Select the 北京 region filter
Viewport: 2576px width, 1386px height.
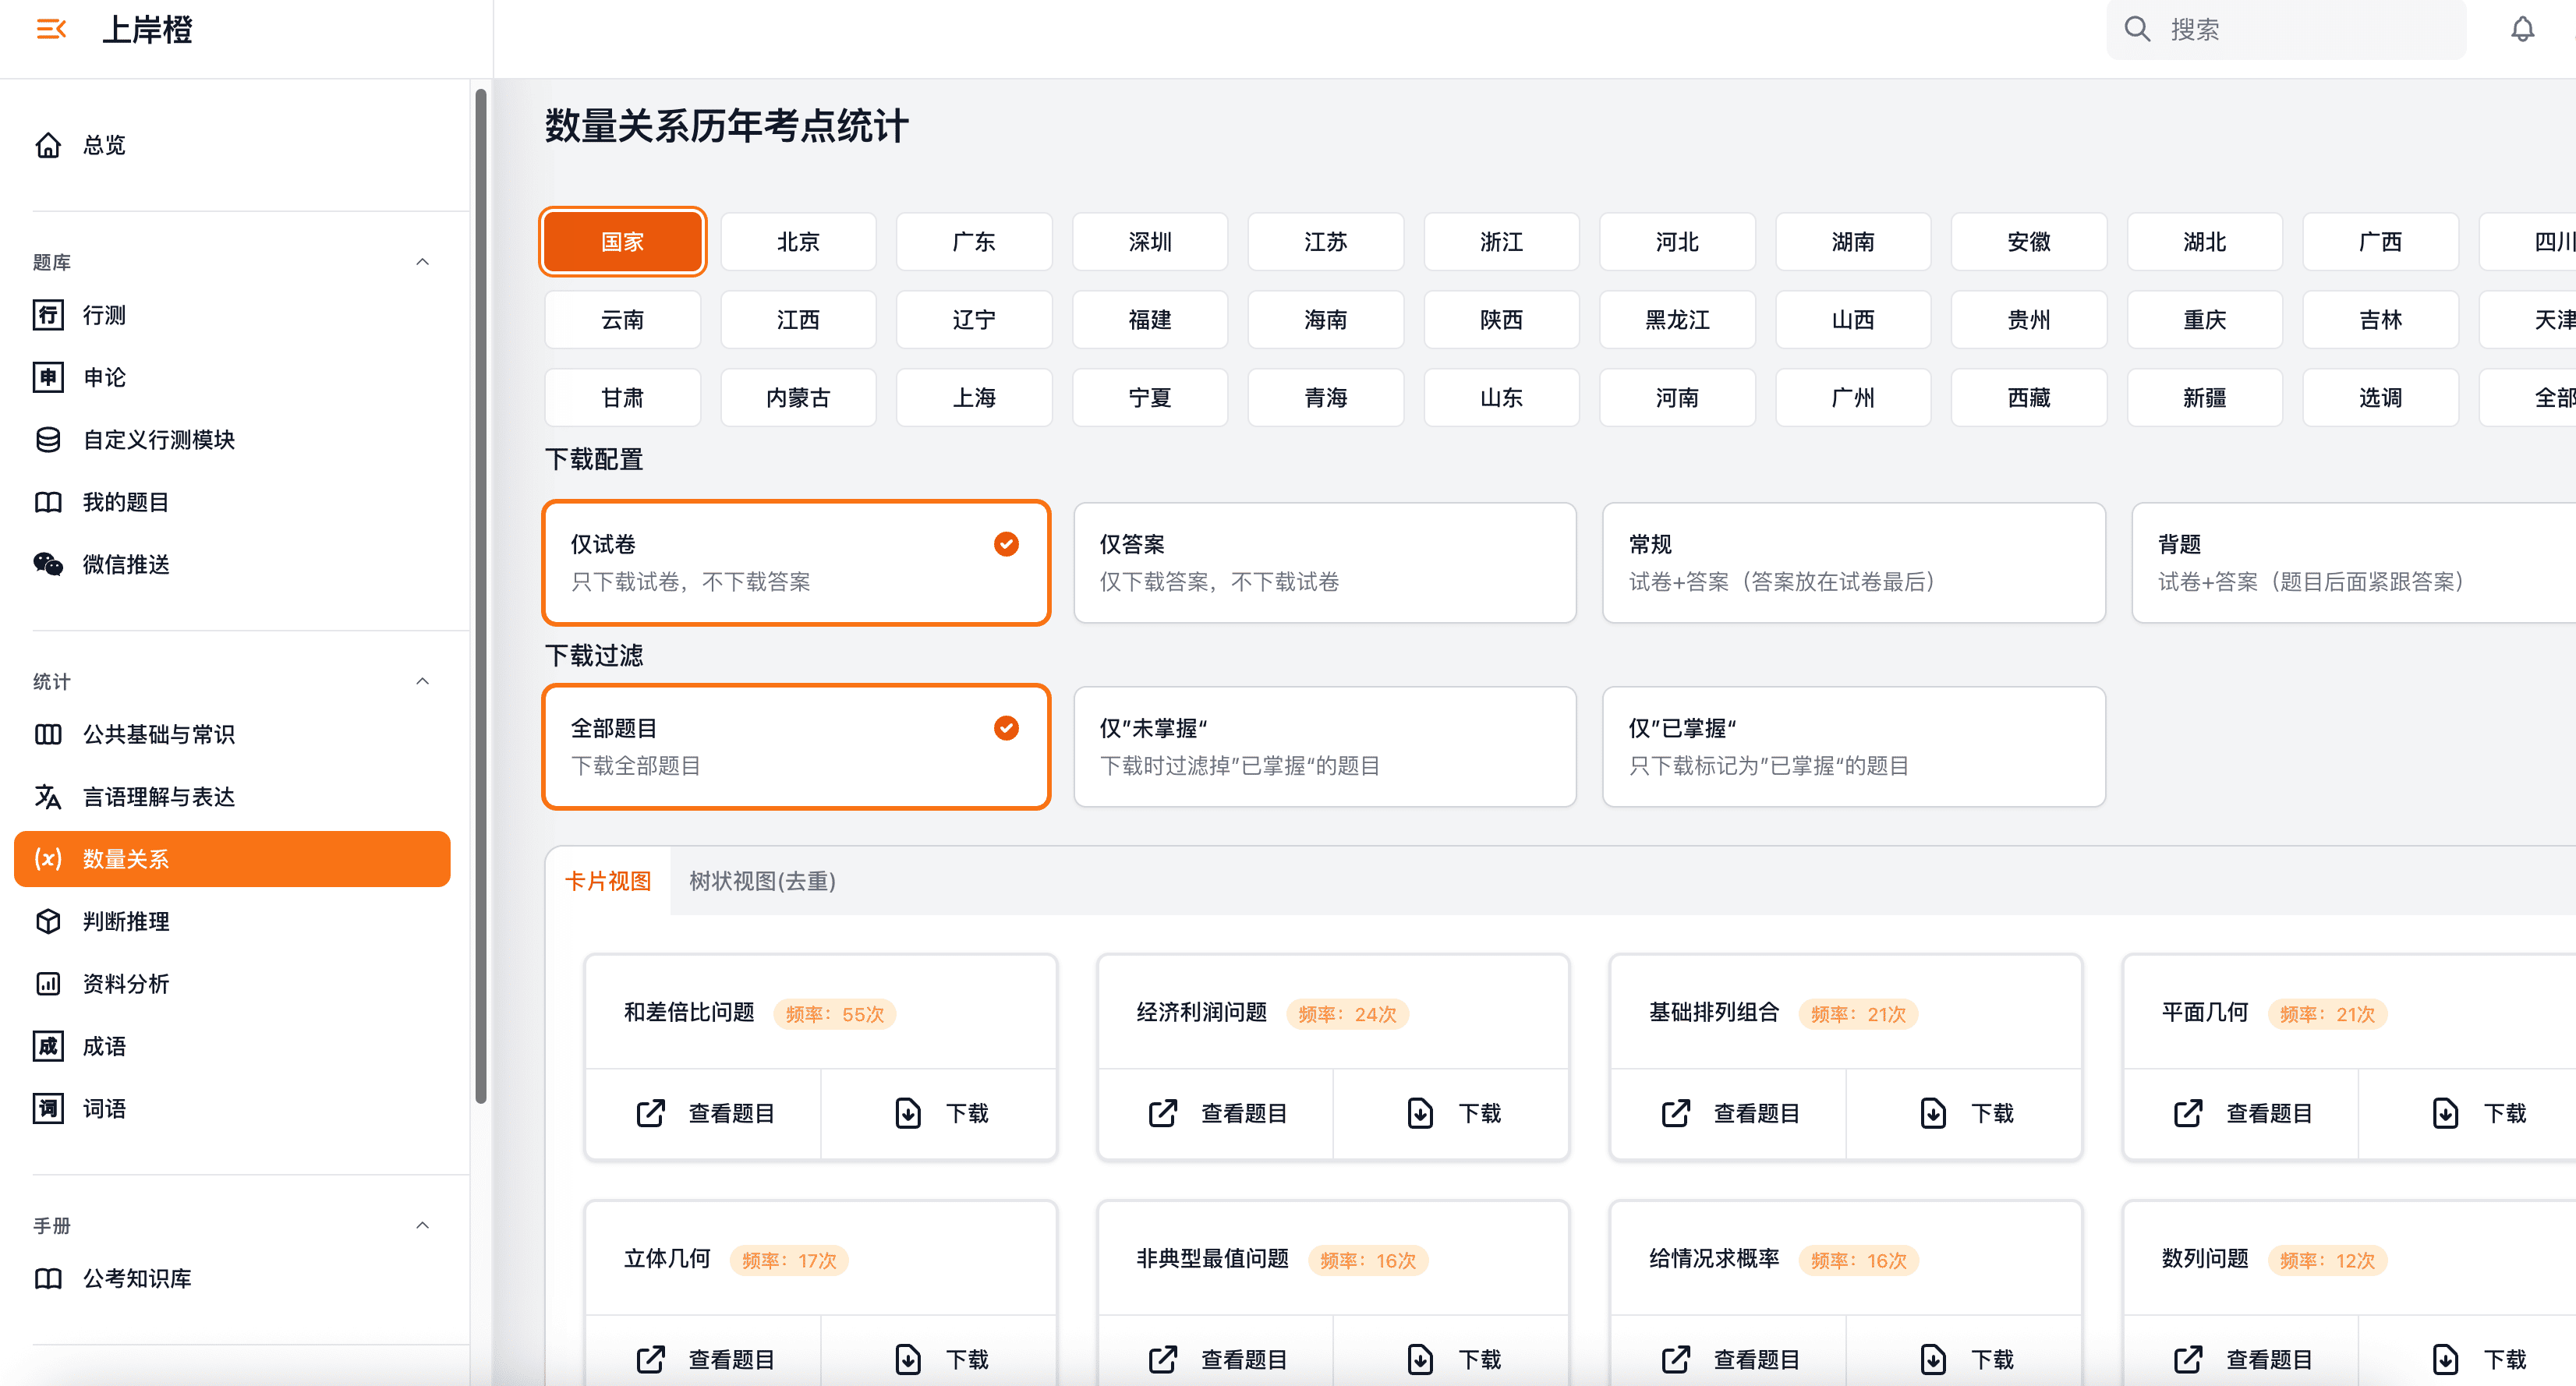[797, 241]
